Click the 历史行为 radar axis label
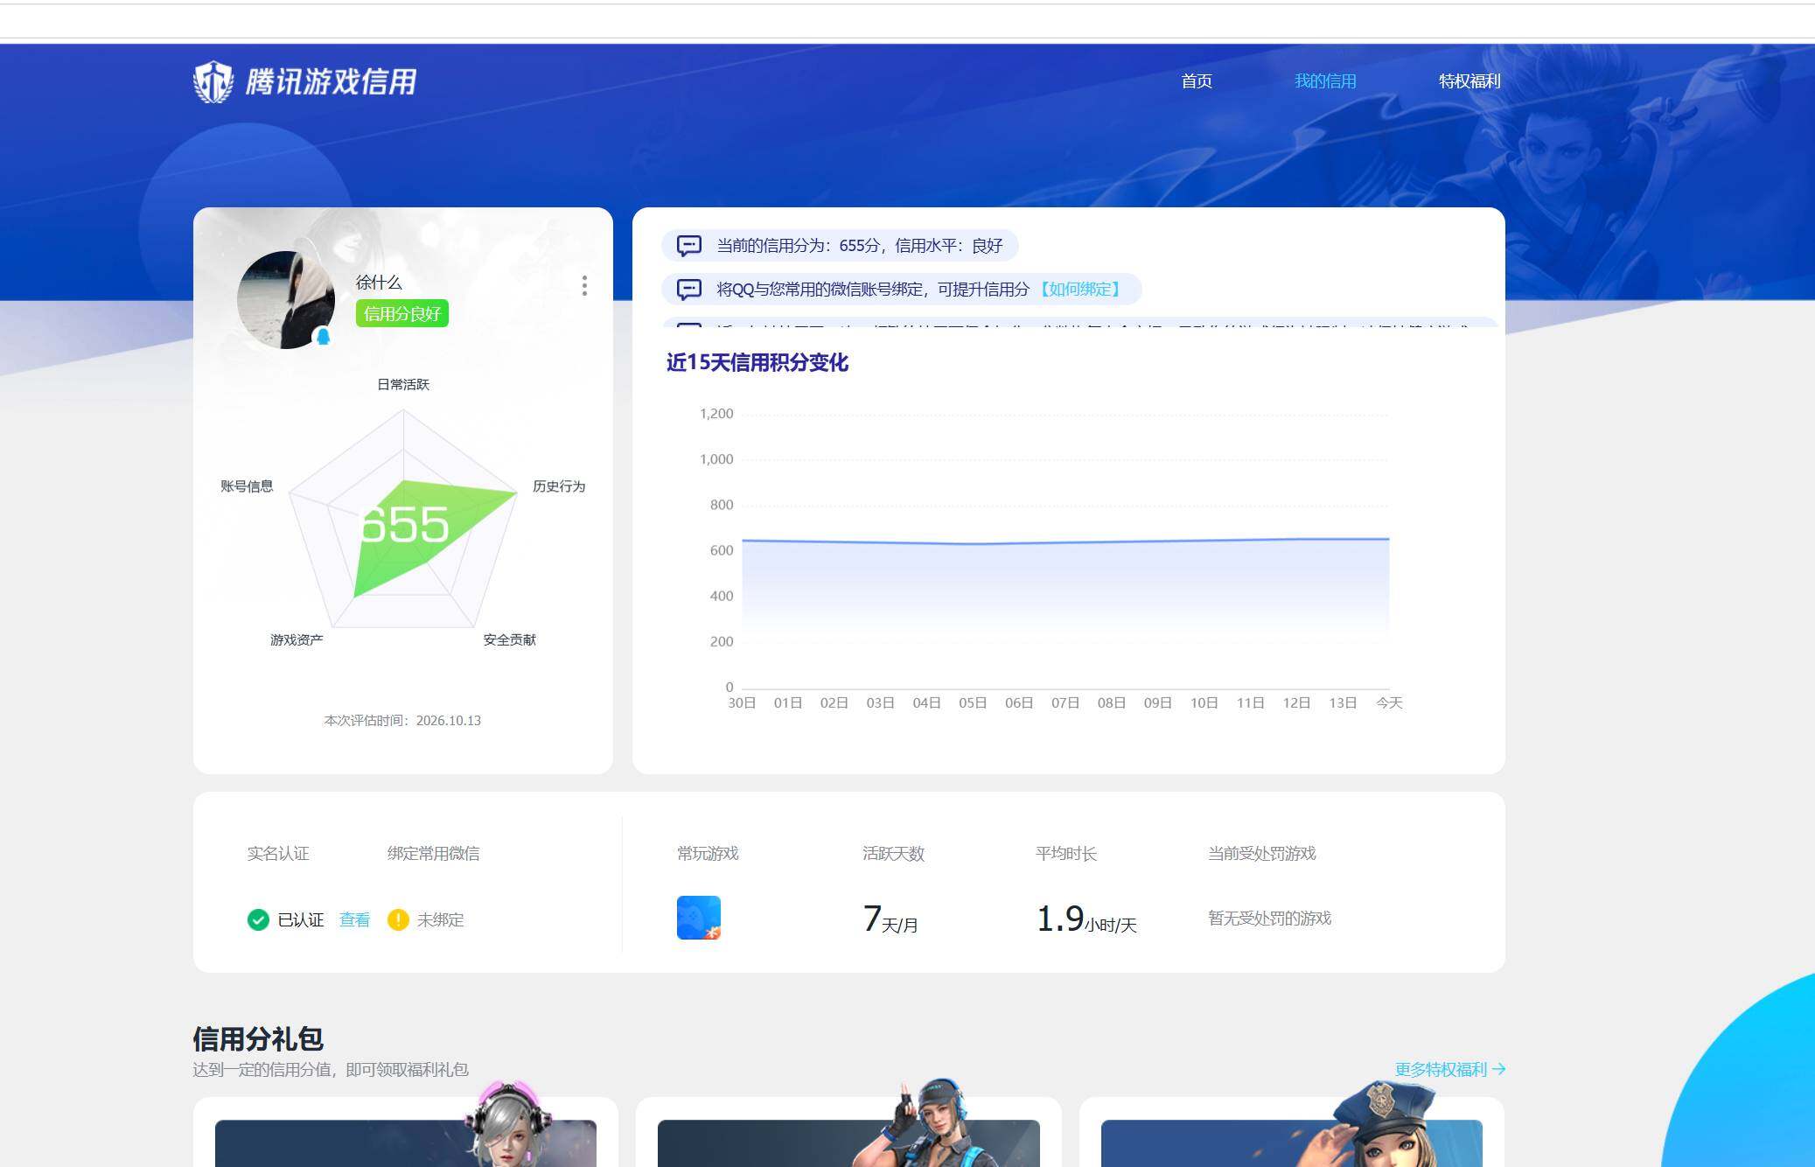The height and width of the screenshot is (1167, 1815). [559, 486]
